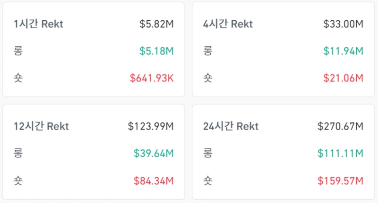Viewport: 378px width, 203px height.
Task: Click the green $39.64M long value
Action: pyautogui.click(x=154, y=153)
